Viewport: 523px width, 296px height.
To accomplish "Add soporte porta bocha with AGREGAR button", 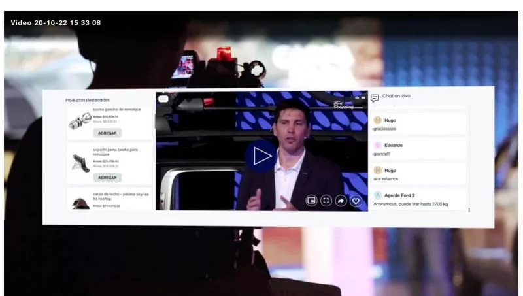I will [107, 177].
